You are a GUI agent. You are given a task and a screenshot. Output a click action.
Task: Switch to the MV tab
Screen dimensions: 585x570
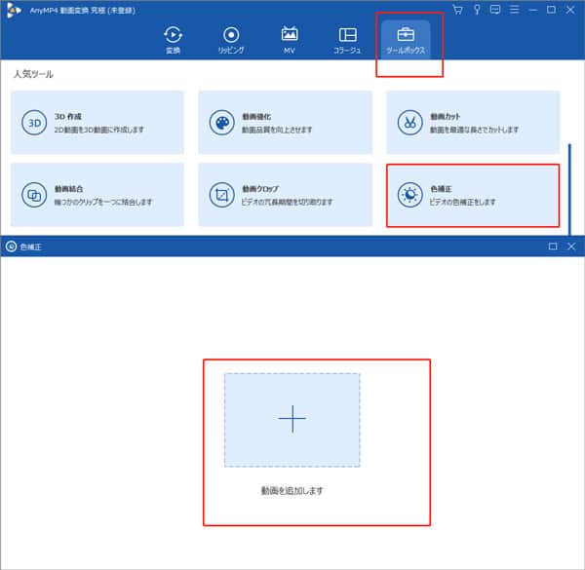click(290, 40)
